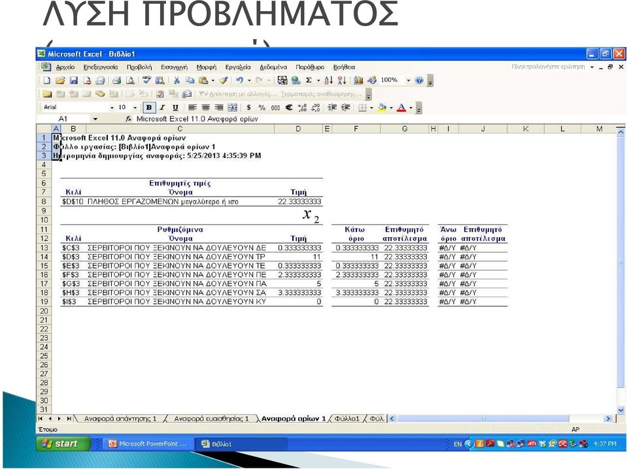Open the font name dropdown showing Arial
627x469 pixels.
pyautogui.click(x=112, y=108)
